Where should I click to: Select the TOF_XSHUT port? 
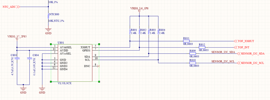(244, 41)
